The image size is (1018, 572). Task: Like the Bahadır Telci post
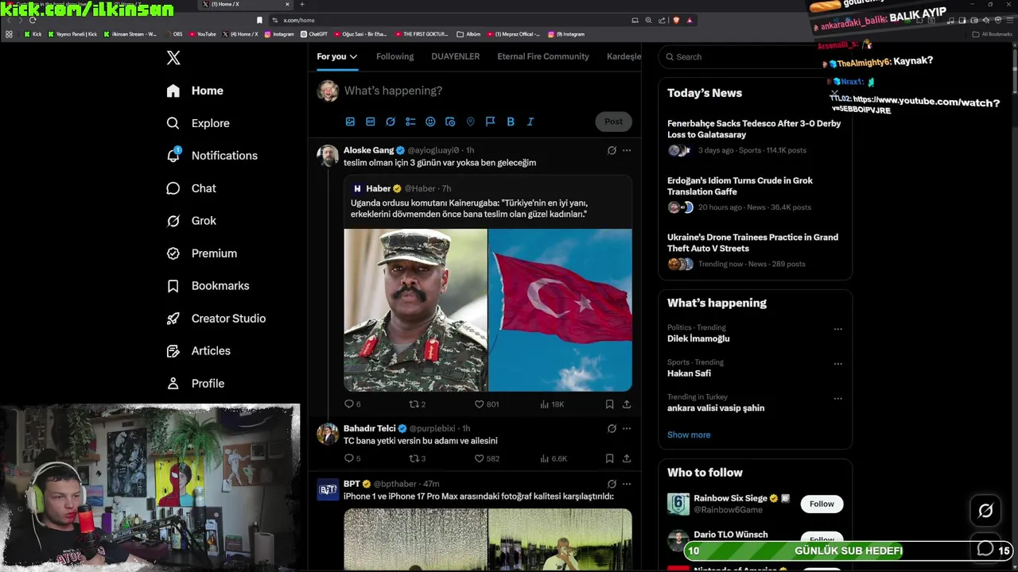(486, 458)
